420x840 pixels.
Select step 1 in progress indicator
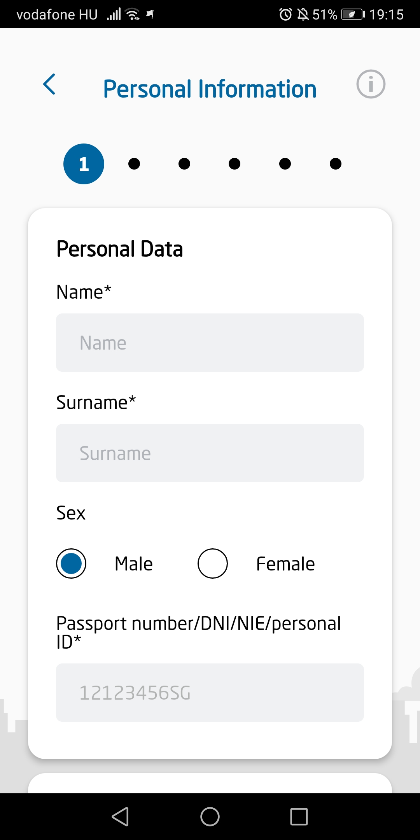(84, 164)
